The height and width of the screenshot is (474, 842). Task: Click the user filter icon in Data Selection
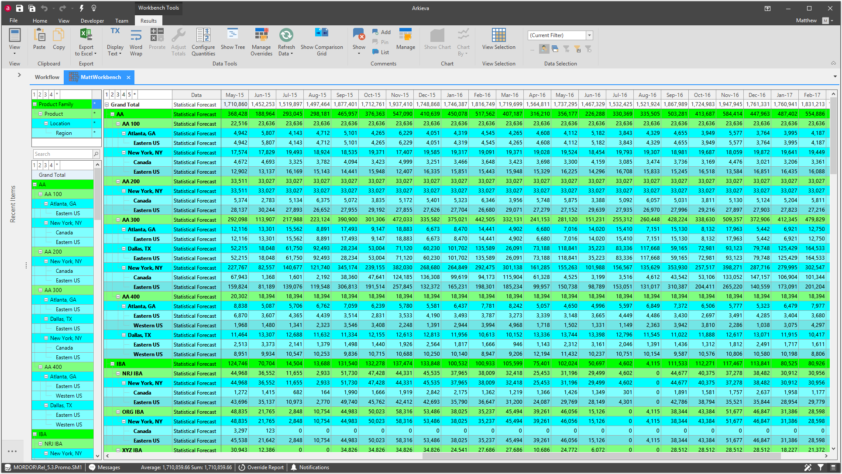click(x=544, y=49)
